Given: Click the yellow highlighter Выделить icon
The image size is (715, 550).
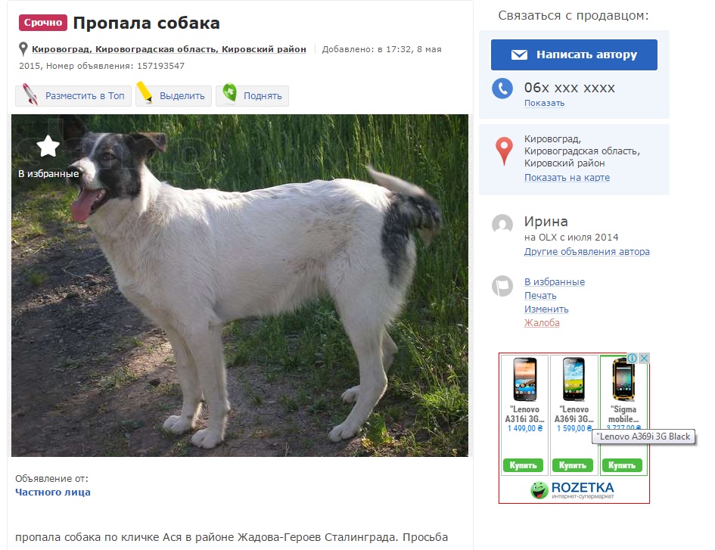Looking at the screenshot, I should 145,92.
